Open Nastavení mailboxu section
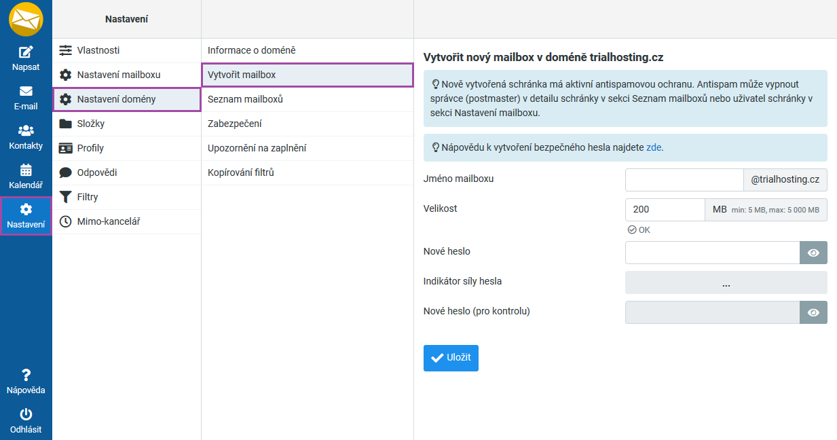 (x=118, y=75)
